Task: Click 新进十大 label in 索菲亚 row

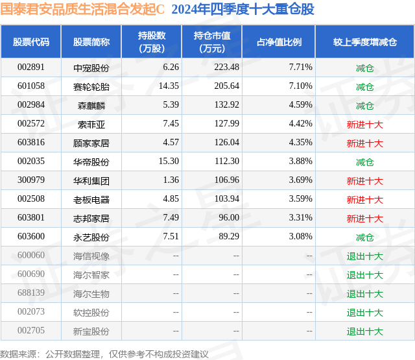Action: click(365, 125)
